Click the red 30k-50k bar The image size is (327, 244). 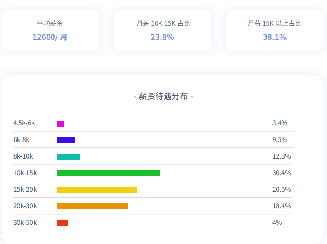tap(62, 223)
